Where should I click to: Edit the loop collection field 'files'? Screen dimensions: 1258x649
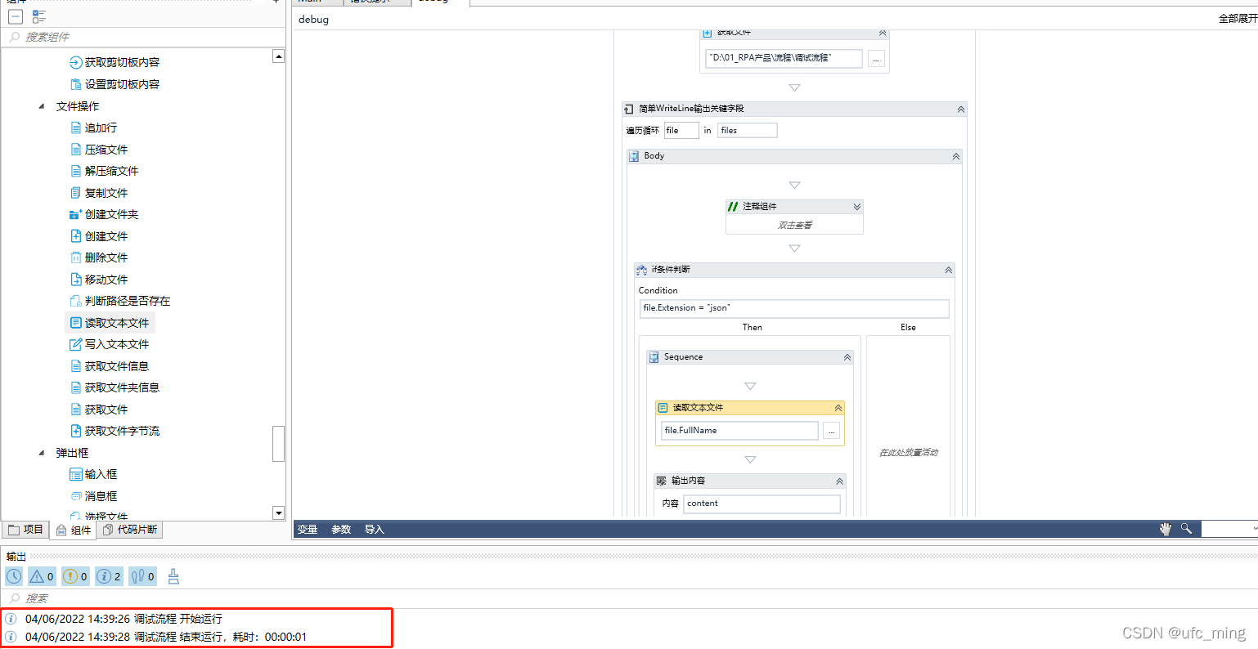pyautogui.click(x=748, y=130)
